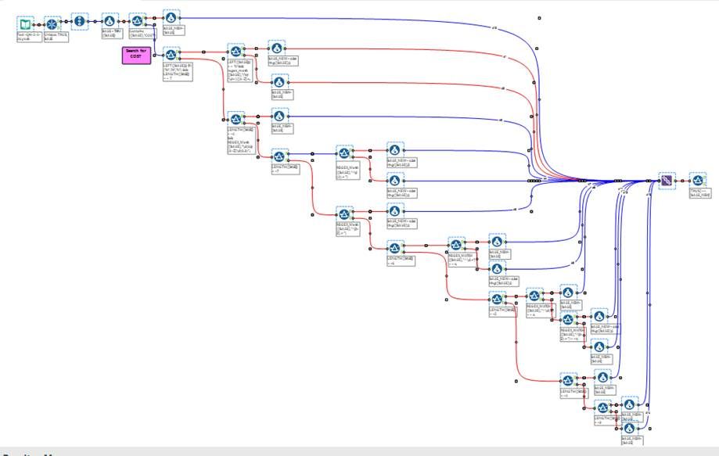Click the Unique tool with snowflake icon
The width and height of the screenshot is (719, 456).
(x=52, y=23)
